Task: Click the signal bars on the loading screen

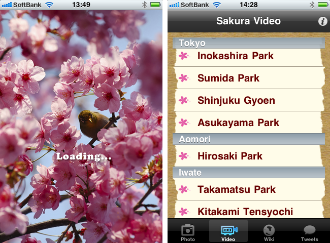Action: click(7, 5)
